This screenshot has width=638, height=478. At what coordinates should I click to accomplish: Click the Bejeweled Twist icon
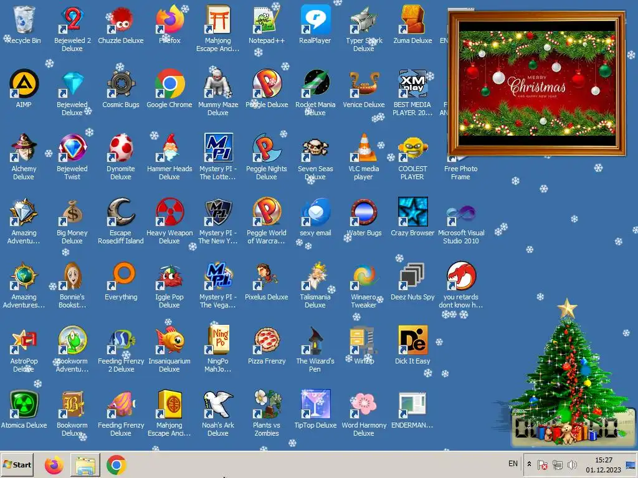72,148
